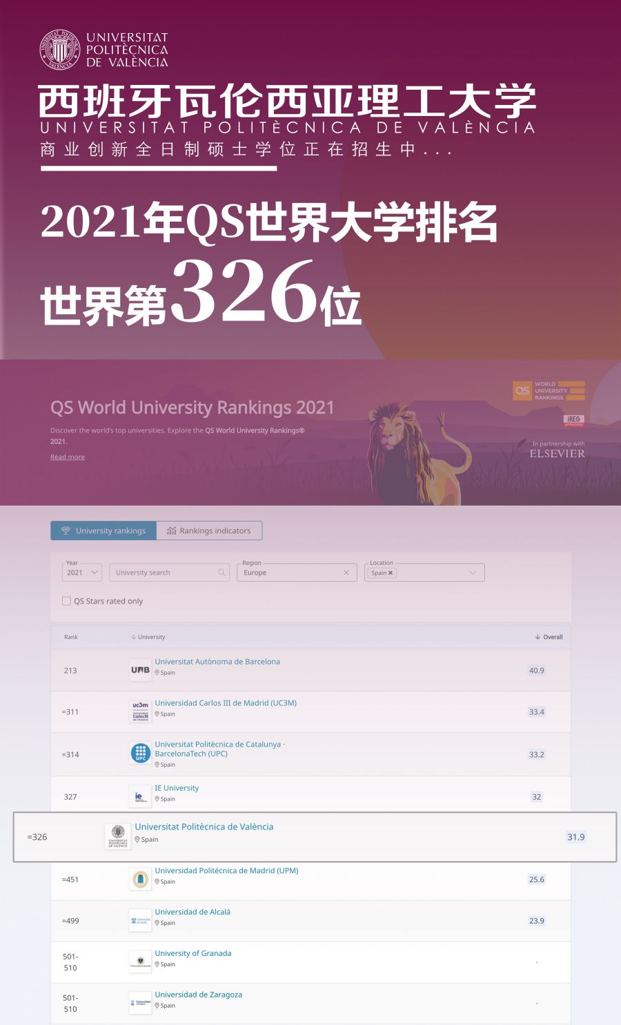The height and width of the screenshot is (1025, 621).
Task: Open Universitat Politècnica de Catalunya link
Action: point(220,749)
